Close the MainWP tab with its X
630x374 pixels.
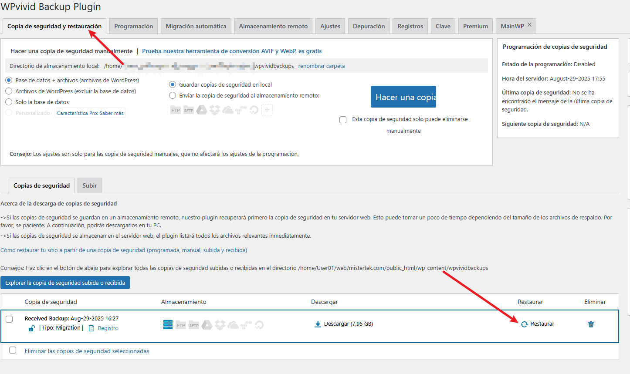[x=529, y=25]
